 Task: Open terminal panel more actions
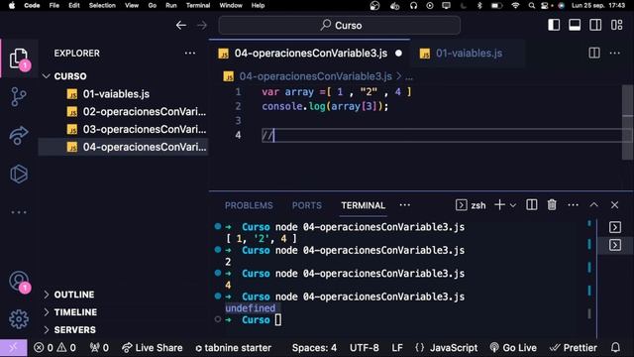point(573,205)
